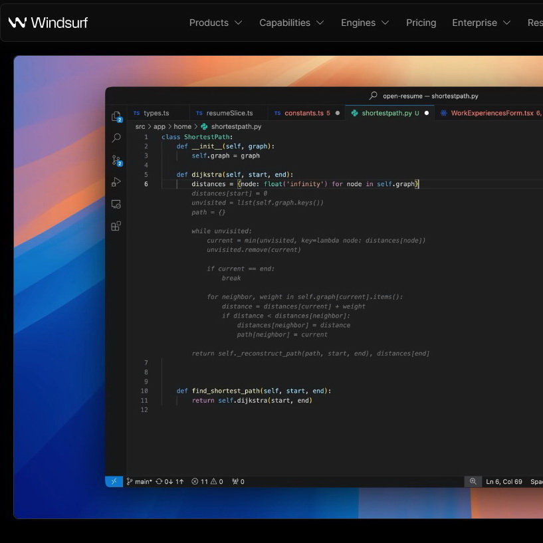Screen dimensions: 543x543
Task: Click the suggested line 'unvisited.remove(current)'
Action: tap(254, 250)
